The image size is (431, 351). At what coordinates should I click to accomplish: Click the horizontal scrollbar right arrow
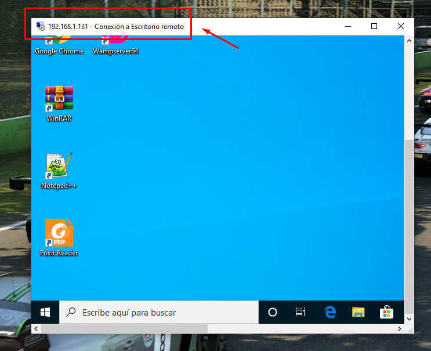(x=399, y=329)
